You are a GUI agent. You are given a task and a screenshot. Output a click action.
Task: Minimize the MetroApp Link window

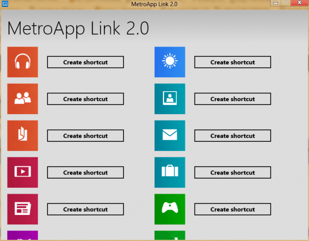pos(275,3)
